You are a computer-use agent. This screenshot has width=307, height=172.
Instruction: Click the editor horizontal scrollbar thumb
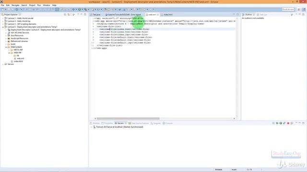[128, 118]
